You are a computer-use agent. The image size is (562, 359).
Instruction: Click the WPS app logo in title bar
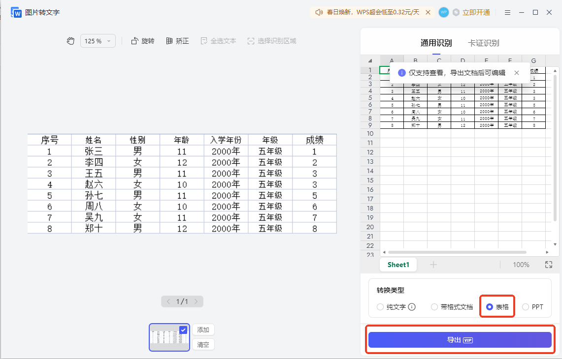(x=17, y=12)
